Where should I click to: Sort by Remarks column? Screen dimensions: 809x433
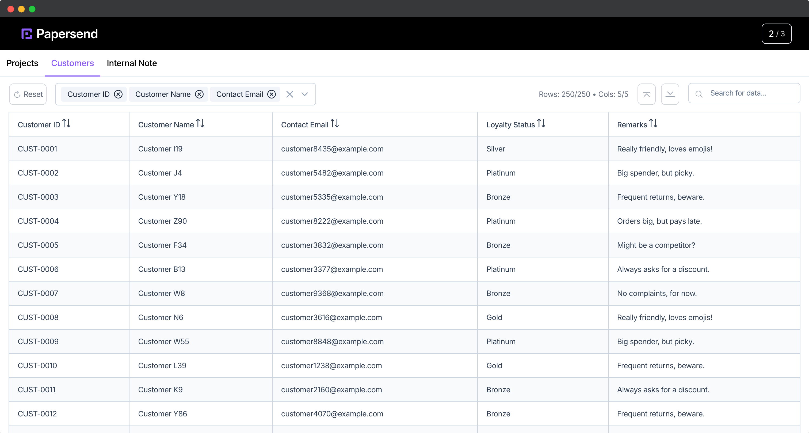click(x=653, y=124)
